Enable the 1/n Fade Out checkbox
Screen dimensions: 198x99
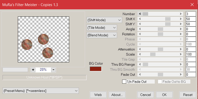pyautogui.click(x=124, y=82)
